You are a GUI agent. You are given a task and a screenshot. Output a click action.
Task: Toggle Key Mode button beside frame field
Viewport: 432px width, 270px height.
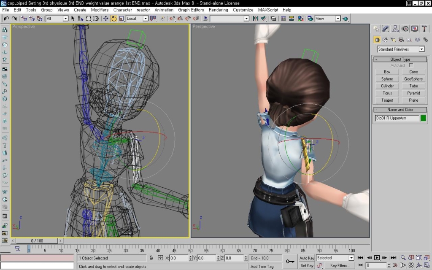[360, 265]
